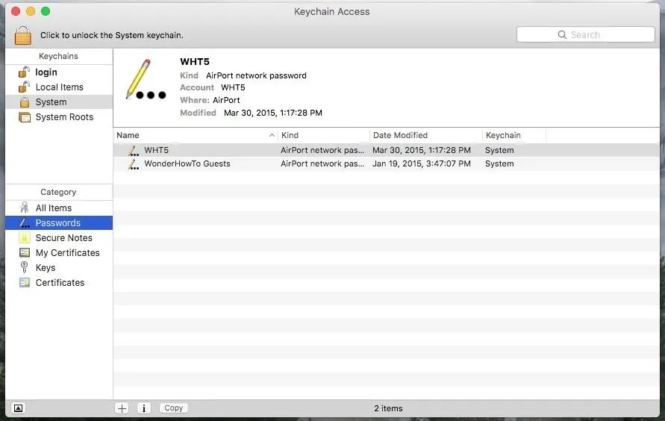This screenshot has width=665, height=421.
Task: Click the WonderHowTo Guests row pencil icon
Action: 134,164
